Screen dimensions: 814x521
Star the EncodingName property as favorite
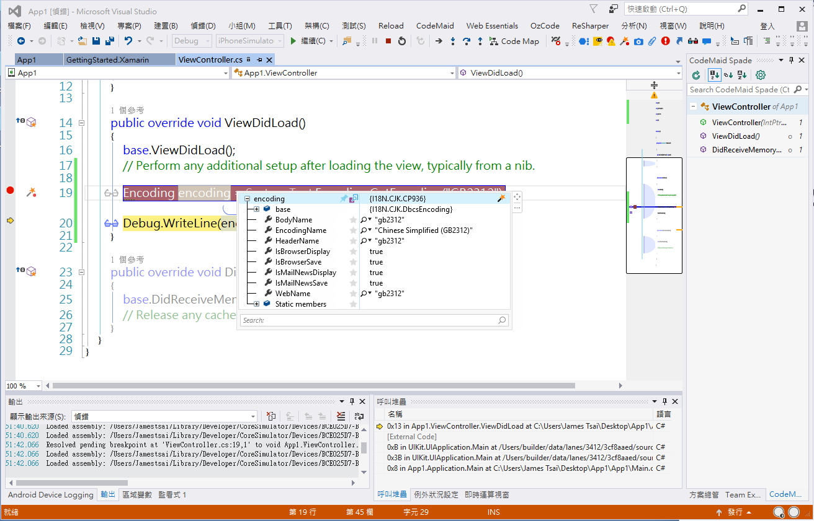coord(354,230)
